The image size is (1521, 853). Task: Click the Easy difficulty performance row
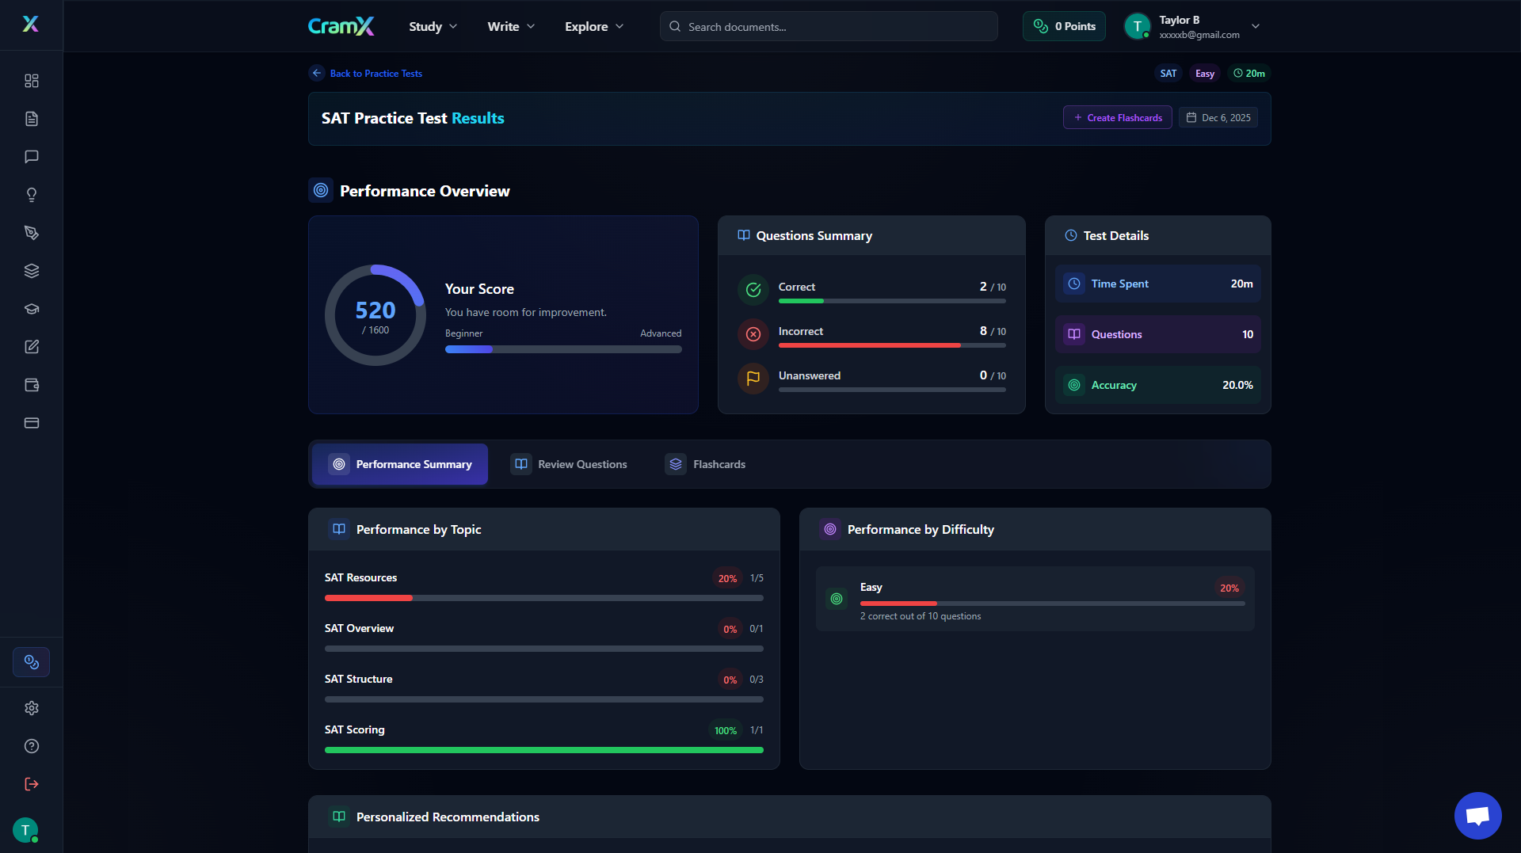tap(1035, 599)
